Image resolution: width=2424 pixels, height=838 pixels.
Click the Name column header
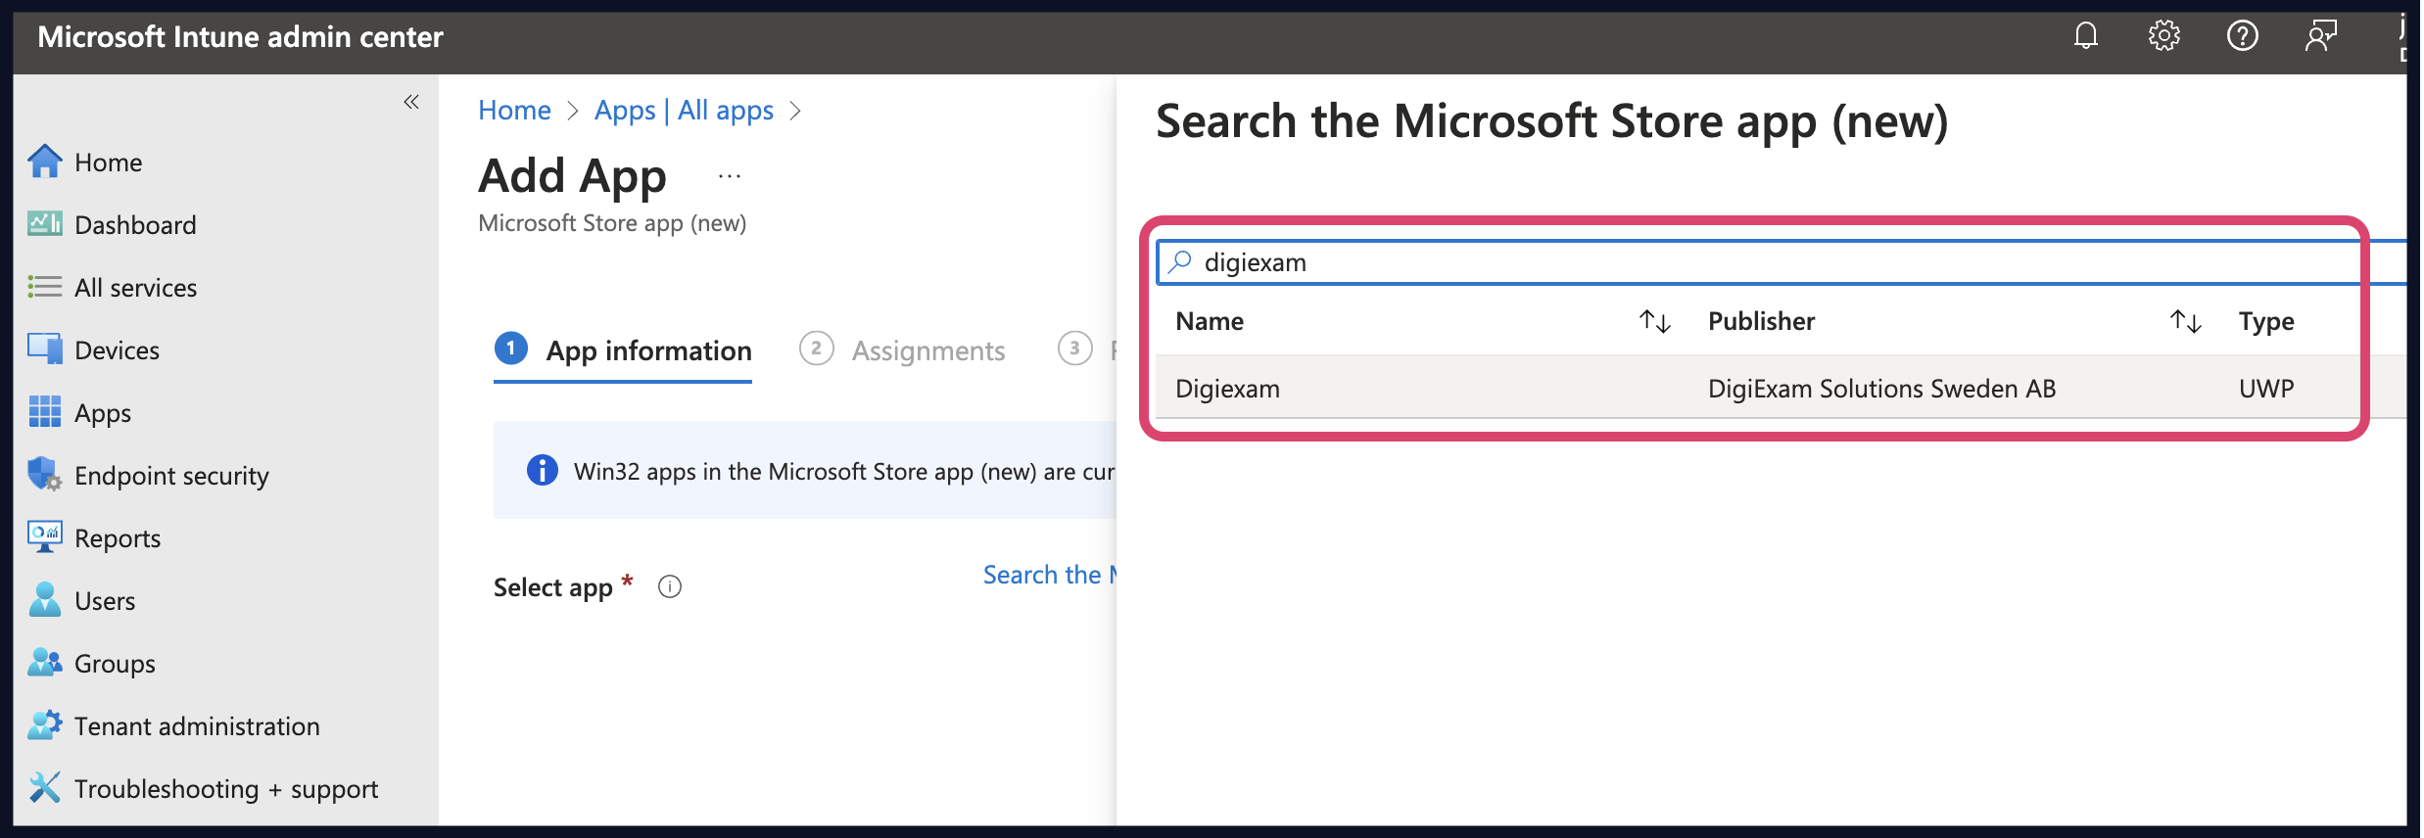[x=1210, y=321]
